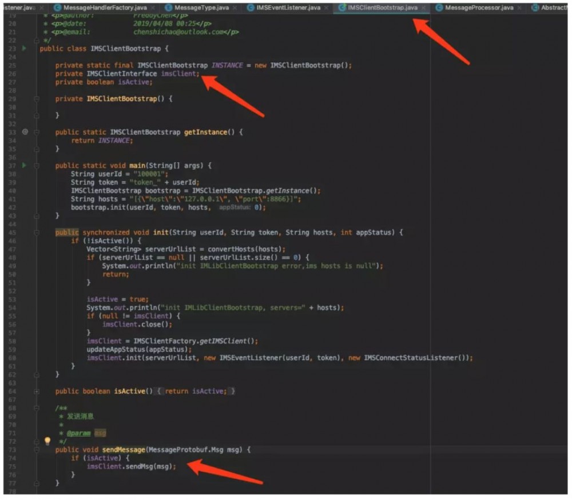572x500 pixels.
Task: Switch to the MessageHandlerFactory.java tab
Action: 105,7
